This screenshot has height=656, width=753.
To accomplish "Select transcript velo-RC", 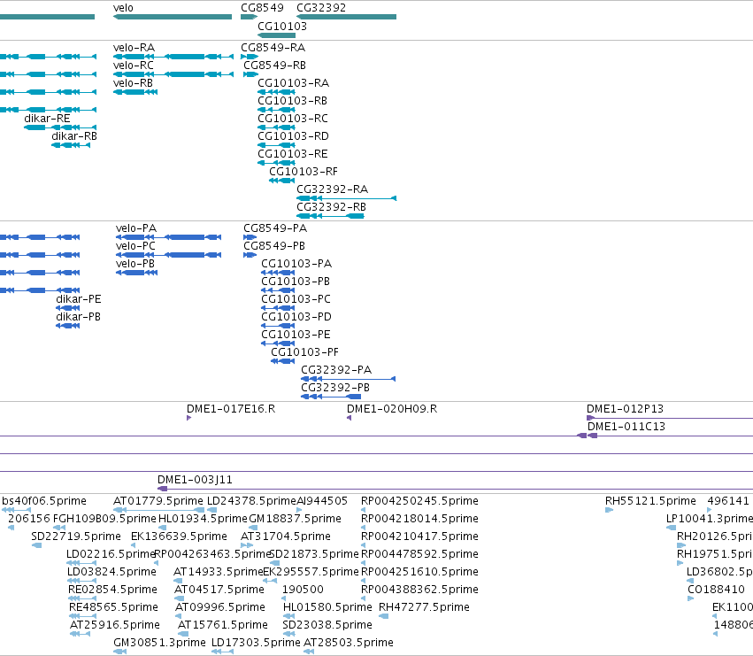I will pos(173,74).
